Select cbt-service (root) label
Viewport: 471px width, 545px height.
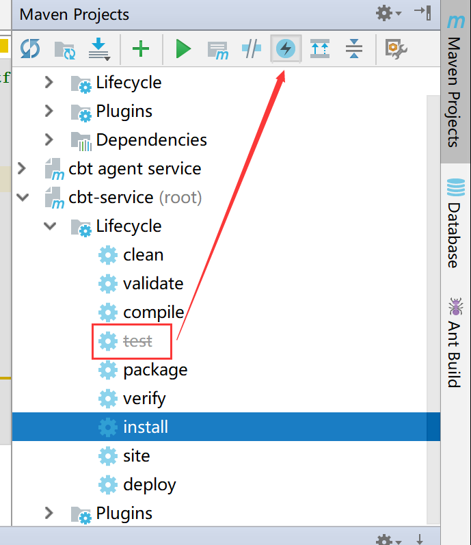point(135,198)
